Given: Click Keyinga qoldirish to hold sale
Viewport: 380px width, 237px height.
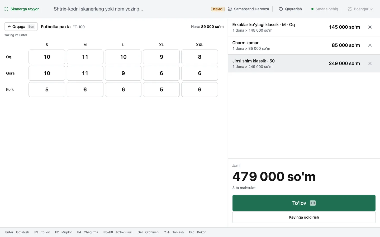Looking at the screenshot, I should 304,217.
